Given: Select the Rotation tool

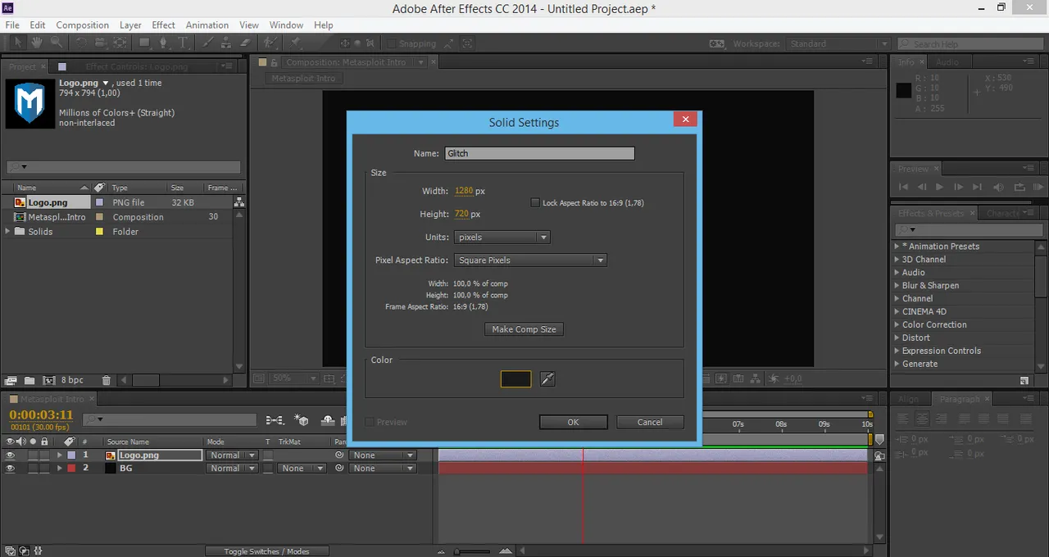Looking at the screenshot, I should pos(81,43).
